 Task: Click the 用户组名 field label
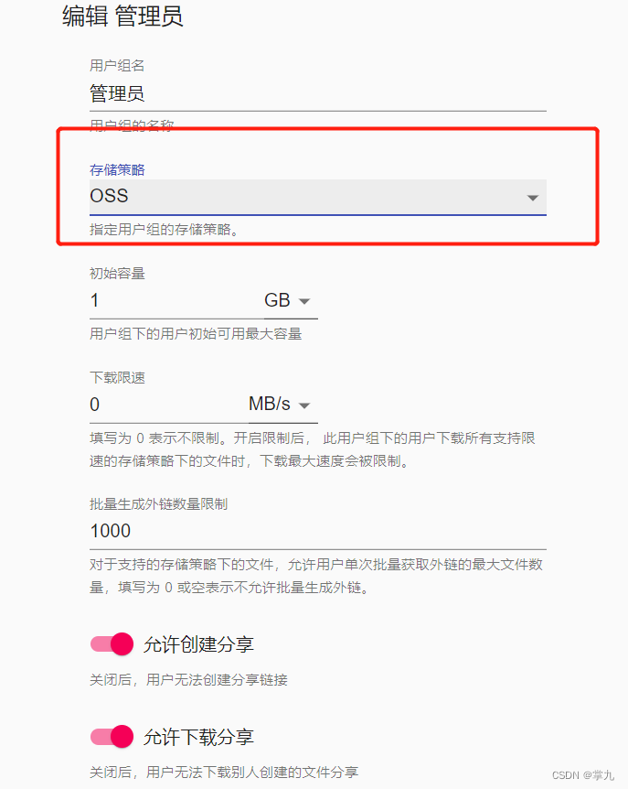117,66
